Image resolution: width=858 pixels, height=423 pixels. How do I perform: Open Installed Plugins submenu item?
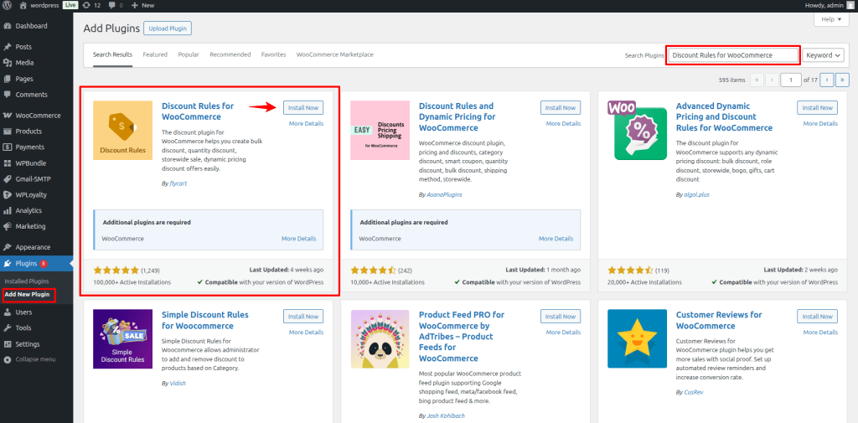coord(27,281)
